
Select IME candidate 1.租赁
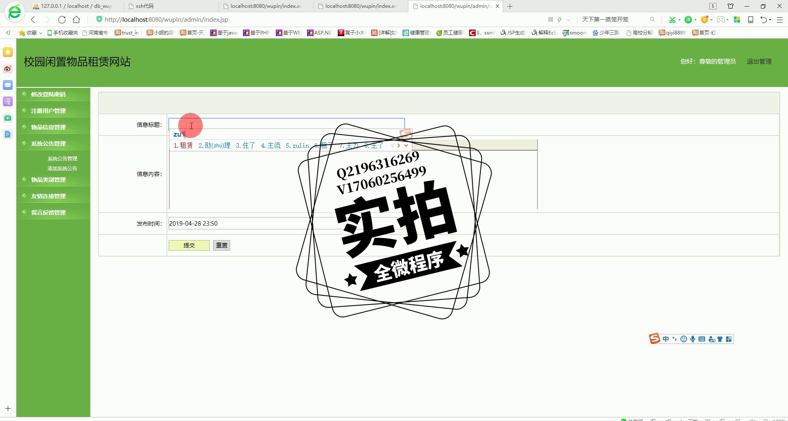pyautogui.click(x=183, y=145)
